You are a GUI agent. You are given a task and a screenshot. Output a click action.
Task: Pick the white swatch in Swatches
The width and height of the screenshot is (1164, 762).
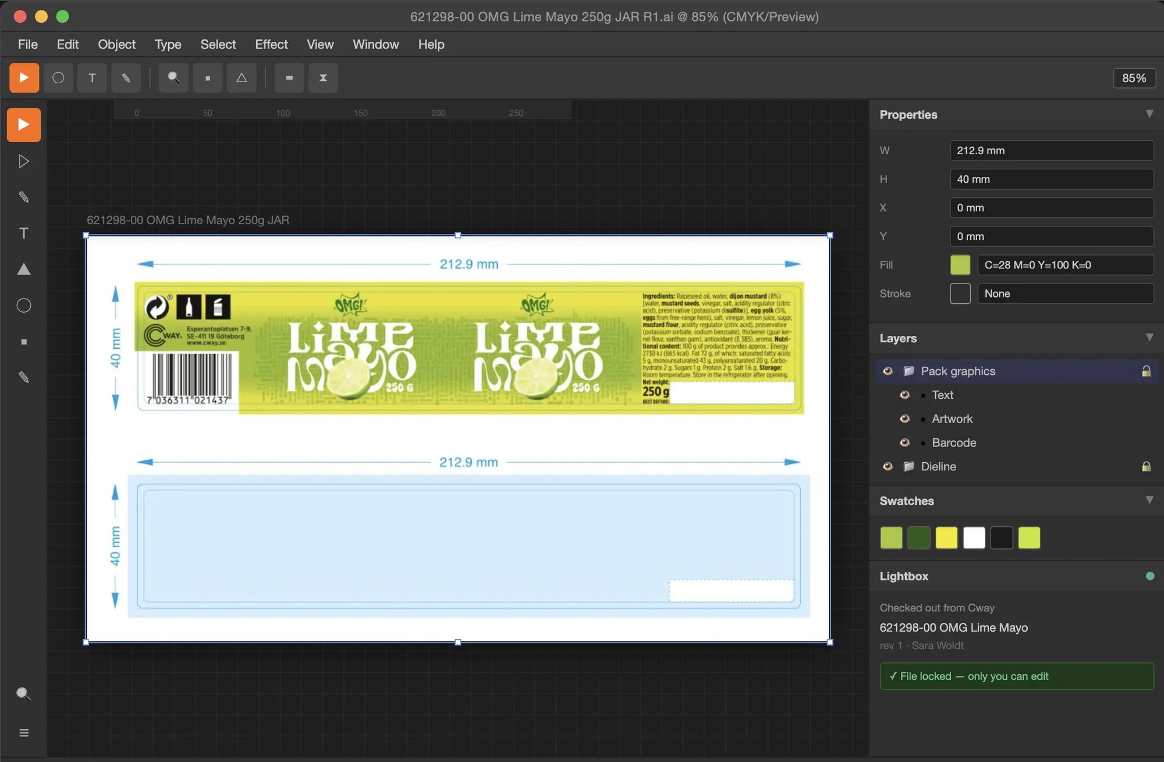tap(974, 538)
